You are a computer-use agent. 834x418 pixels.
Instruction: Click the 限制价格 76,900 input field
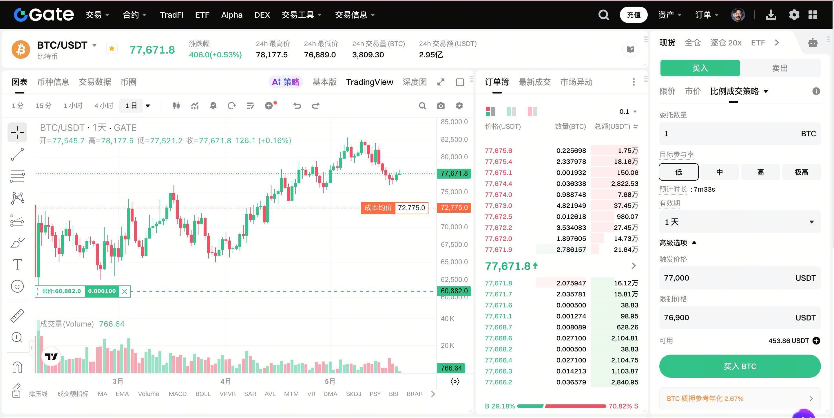(740, 317)
